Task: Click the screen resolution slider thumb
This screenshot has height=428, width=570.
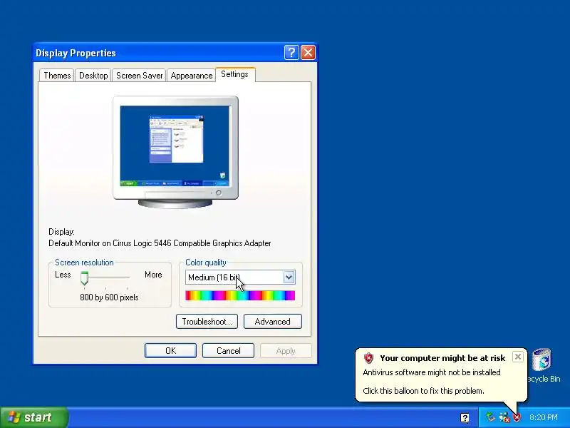Action: [84, 278]
